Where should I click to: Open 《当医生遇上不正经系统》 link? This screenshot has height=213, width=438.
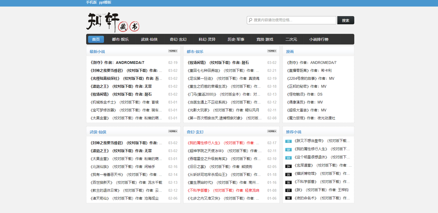pos(224,102)
